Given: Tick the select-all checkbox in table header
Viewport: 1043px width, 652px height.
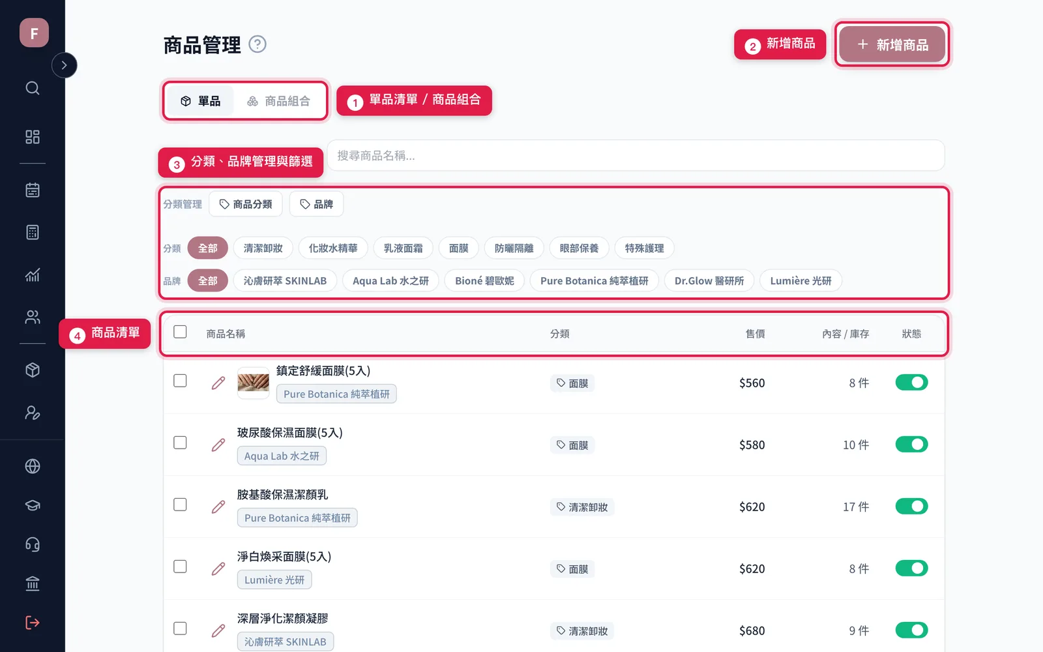Looking at the screenshot, I should (x=181, y=332).
